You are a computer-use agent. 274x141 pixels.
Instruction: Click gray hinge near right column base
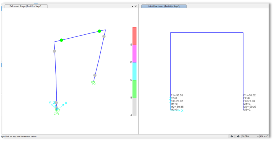95,75
